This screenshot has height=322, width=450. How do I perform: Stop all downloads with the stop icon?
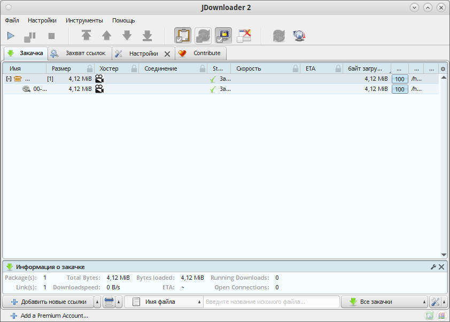tap(51, 36)
